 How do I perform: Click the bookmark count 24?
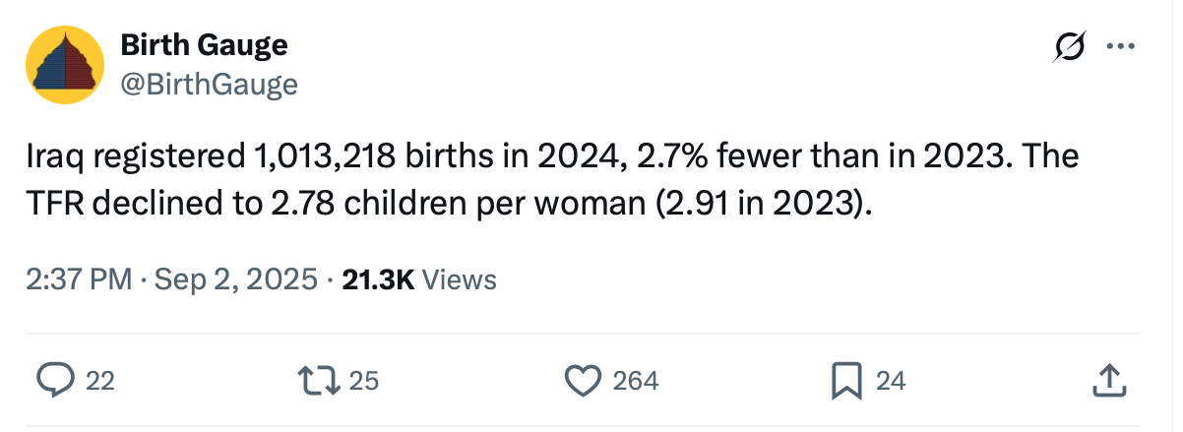coord(890,380)
